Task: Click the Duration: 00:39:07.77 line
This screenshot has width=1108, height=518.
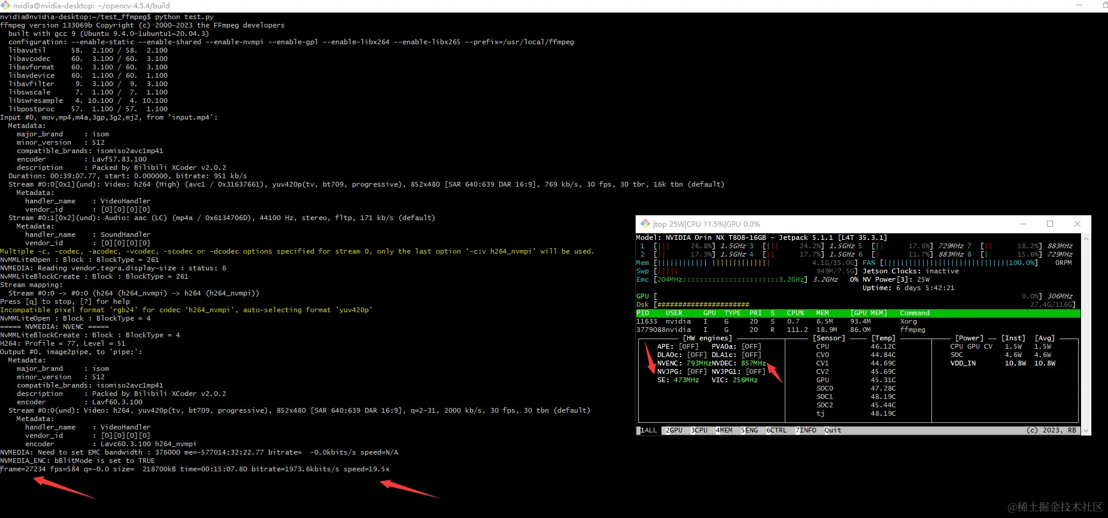Action: [x=128, y=176]
